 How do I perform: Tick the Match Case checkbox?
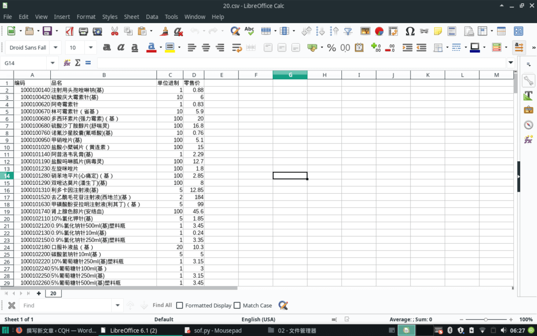(237, 306)
